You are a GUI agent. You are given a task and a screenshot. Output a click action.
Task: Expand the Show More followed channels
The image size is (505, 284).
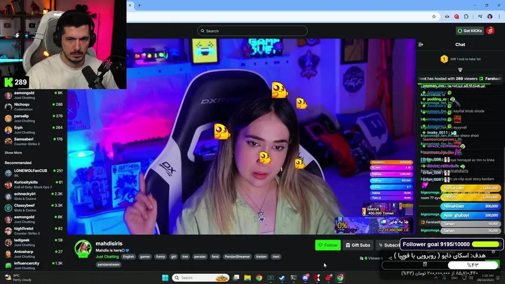pos(13,153)
